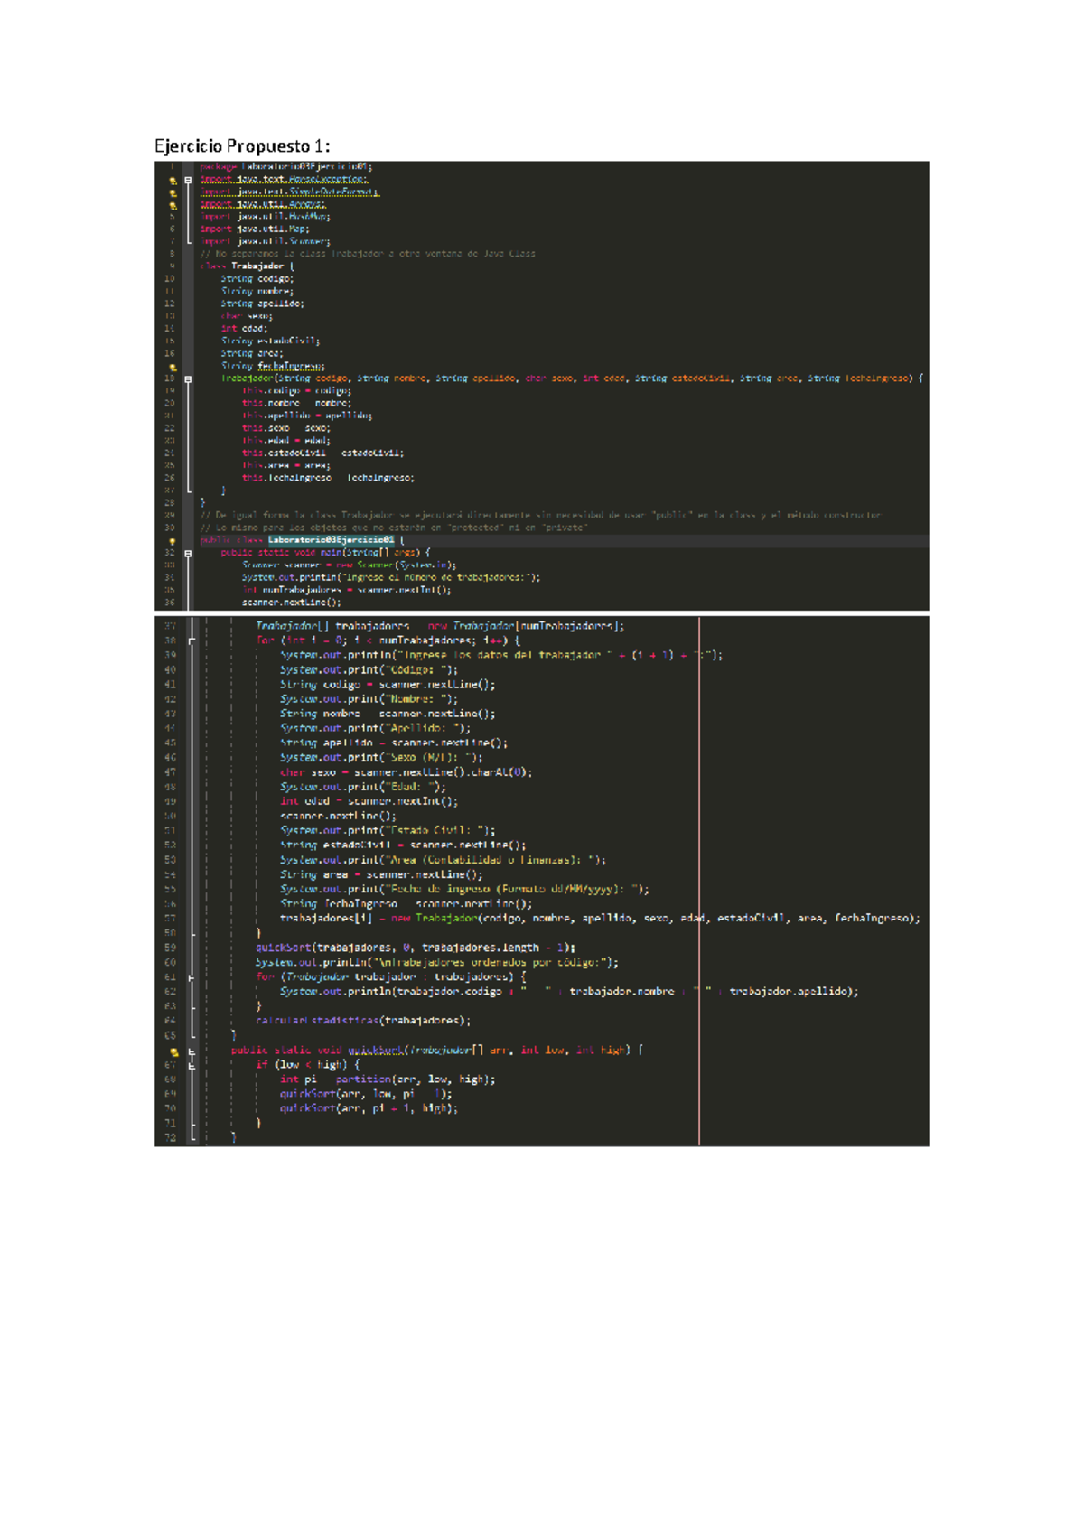Collapse the for loop fold at line 38
Viewport: 1084px width, 1532px height.
tap(192, 640)
